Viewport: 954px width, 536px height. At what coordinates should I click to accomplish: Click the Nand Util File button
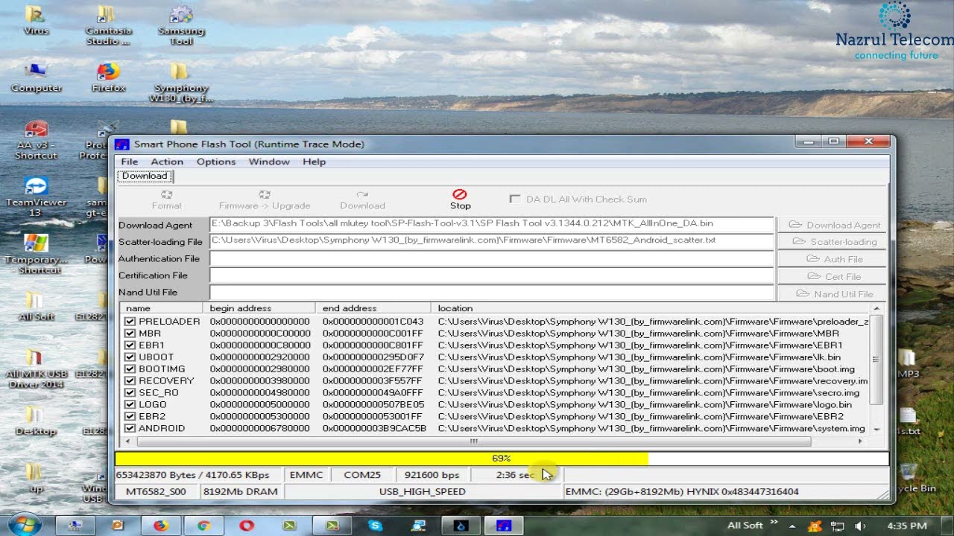point(833,294)
